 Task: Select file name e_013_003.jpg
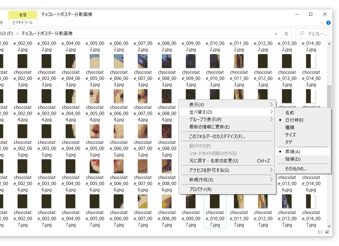287,78
